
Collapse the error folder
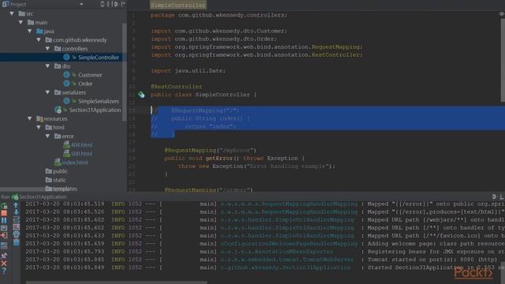47,136
